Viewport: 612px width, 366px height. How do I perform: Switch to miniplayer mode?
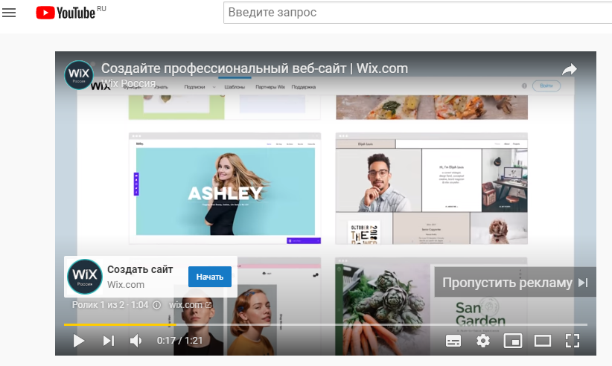512,341
